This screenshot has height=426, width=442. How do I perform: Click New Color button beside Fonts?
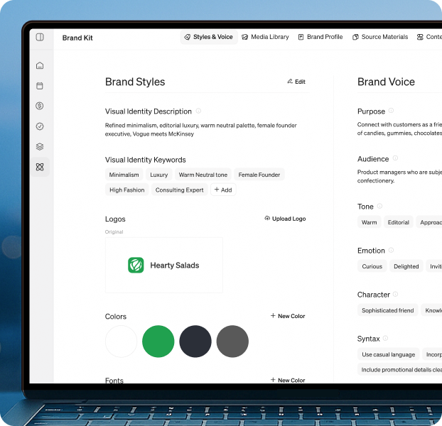[x=288, y=380]
